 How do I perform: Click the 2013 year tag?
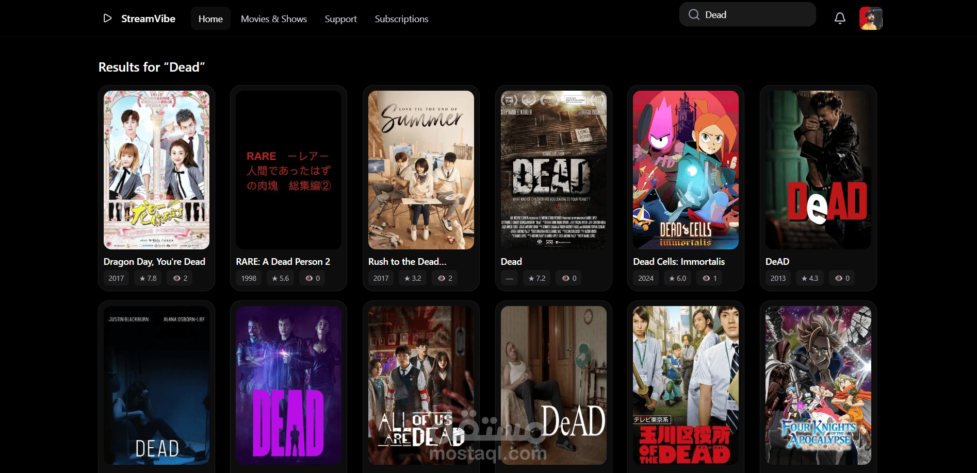click(778, 278)
